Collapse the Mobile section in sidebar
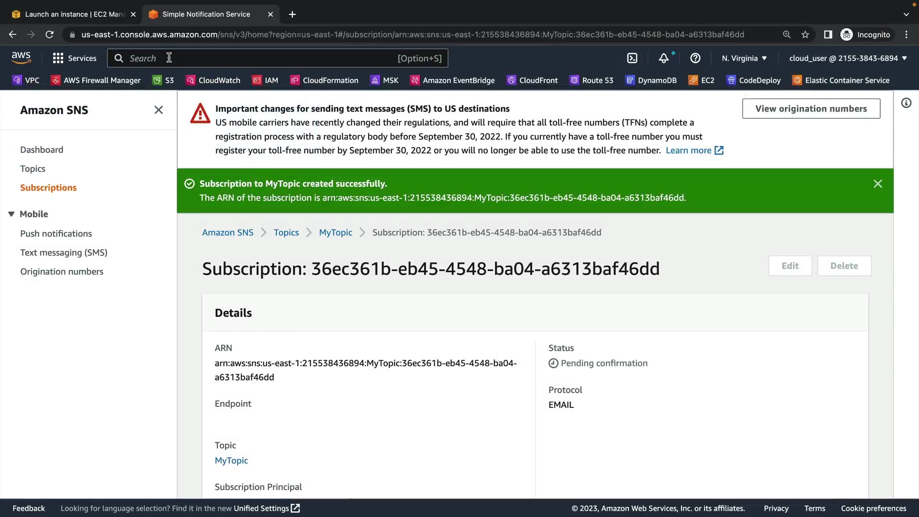The image size is (919, 517). [11, 214]
